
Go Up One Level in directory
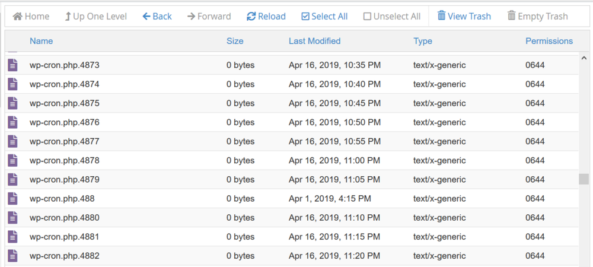click(x=95, y=17)
